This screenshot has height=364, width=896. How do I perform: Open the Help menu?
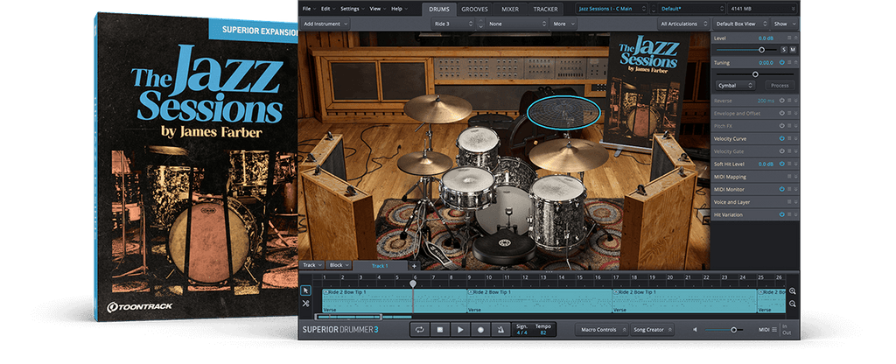pos(398,9)
